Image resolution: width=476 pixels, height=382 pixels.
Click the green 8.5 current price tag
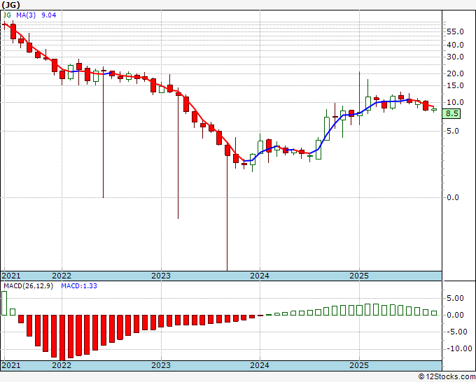[452, 113]
